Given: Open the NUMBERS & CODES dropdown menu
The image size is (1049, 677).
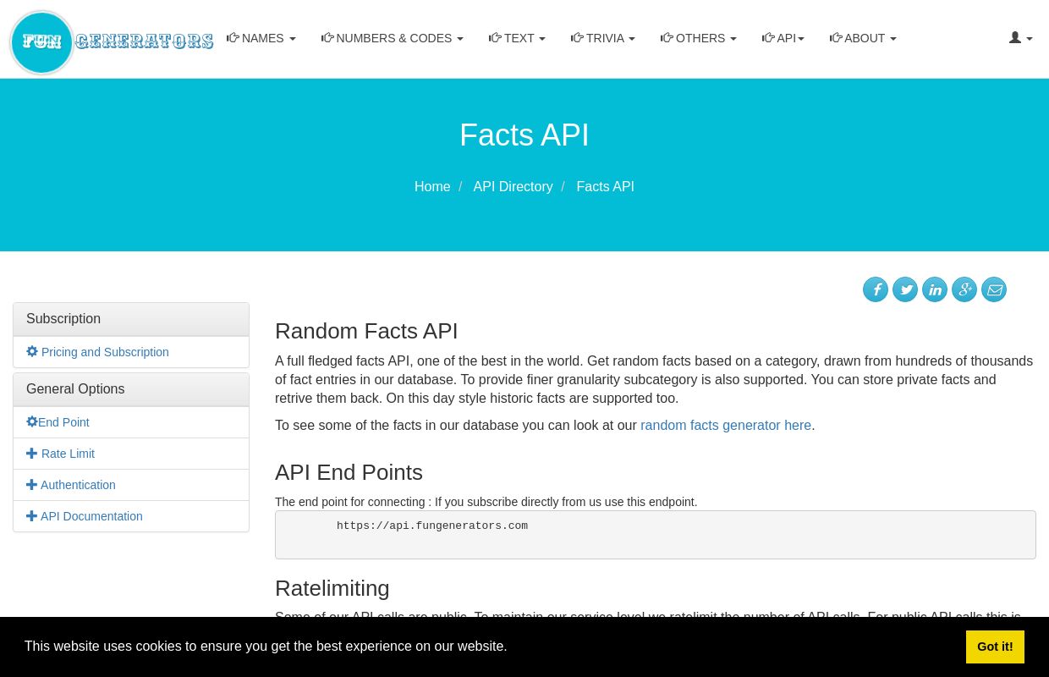Looking at the screenshot, I should pyautogui.click(x=393, y=38).
